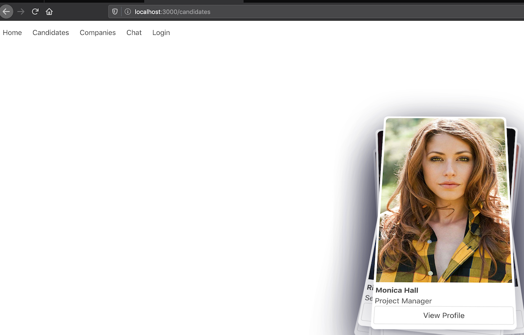This screenshot has width=524, height=335.
Task: Click the browser forward arrow
Action: coord(21,12)
